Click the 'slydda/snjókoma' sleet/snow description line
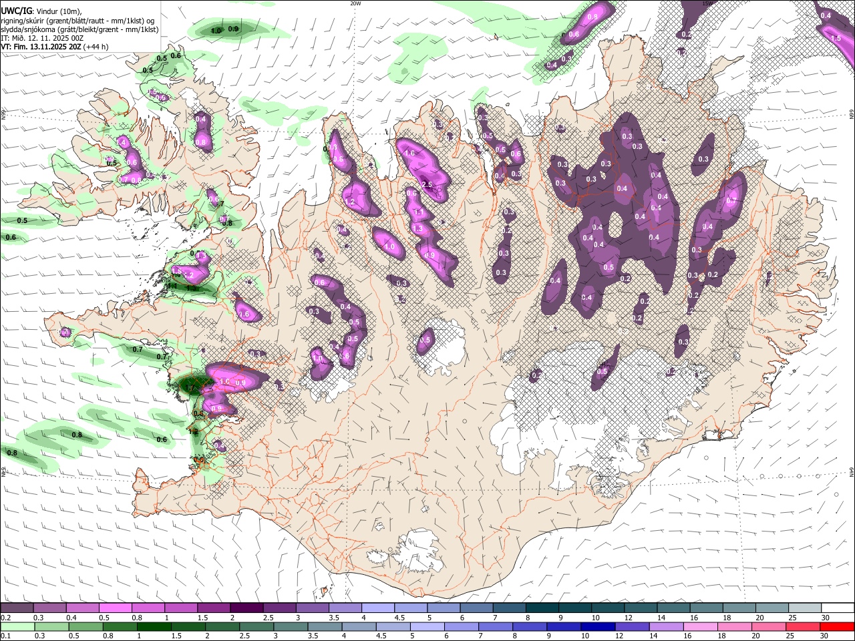 coord(79,29)
